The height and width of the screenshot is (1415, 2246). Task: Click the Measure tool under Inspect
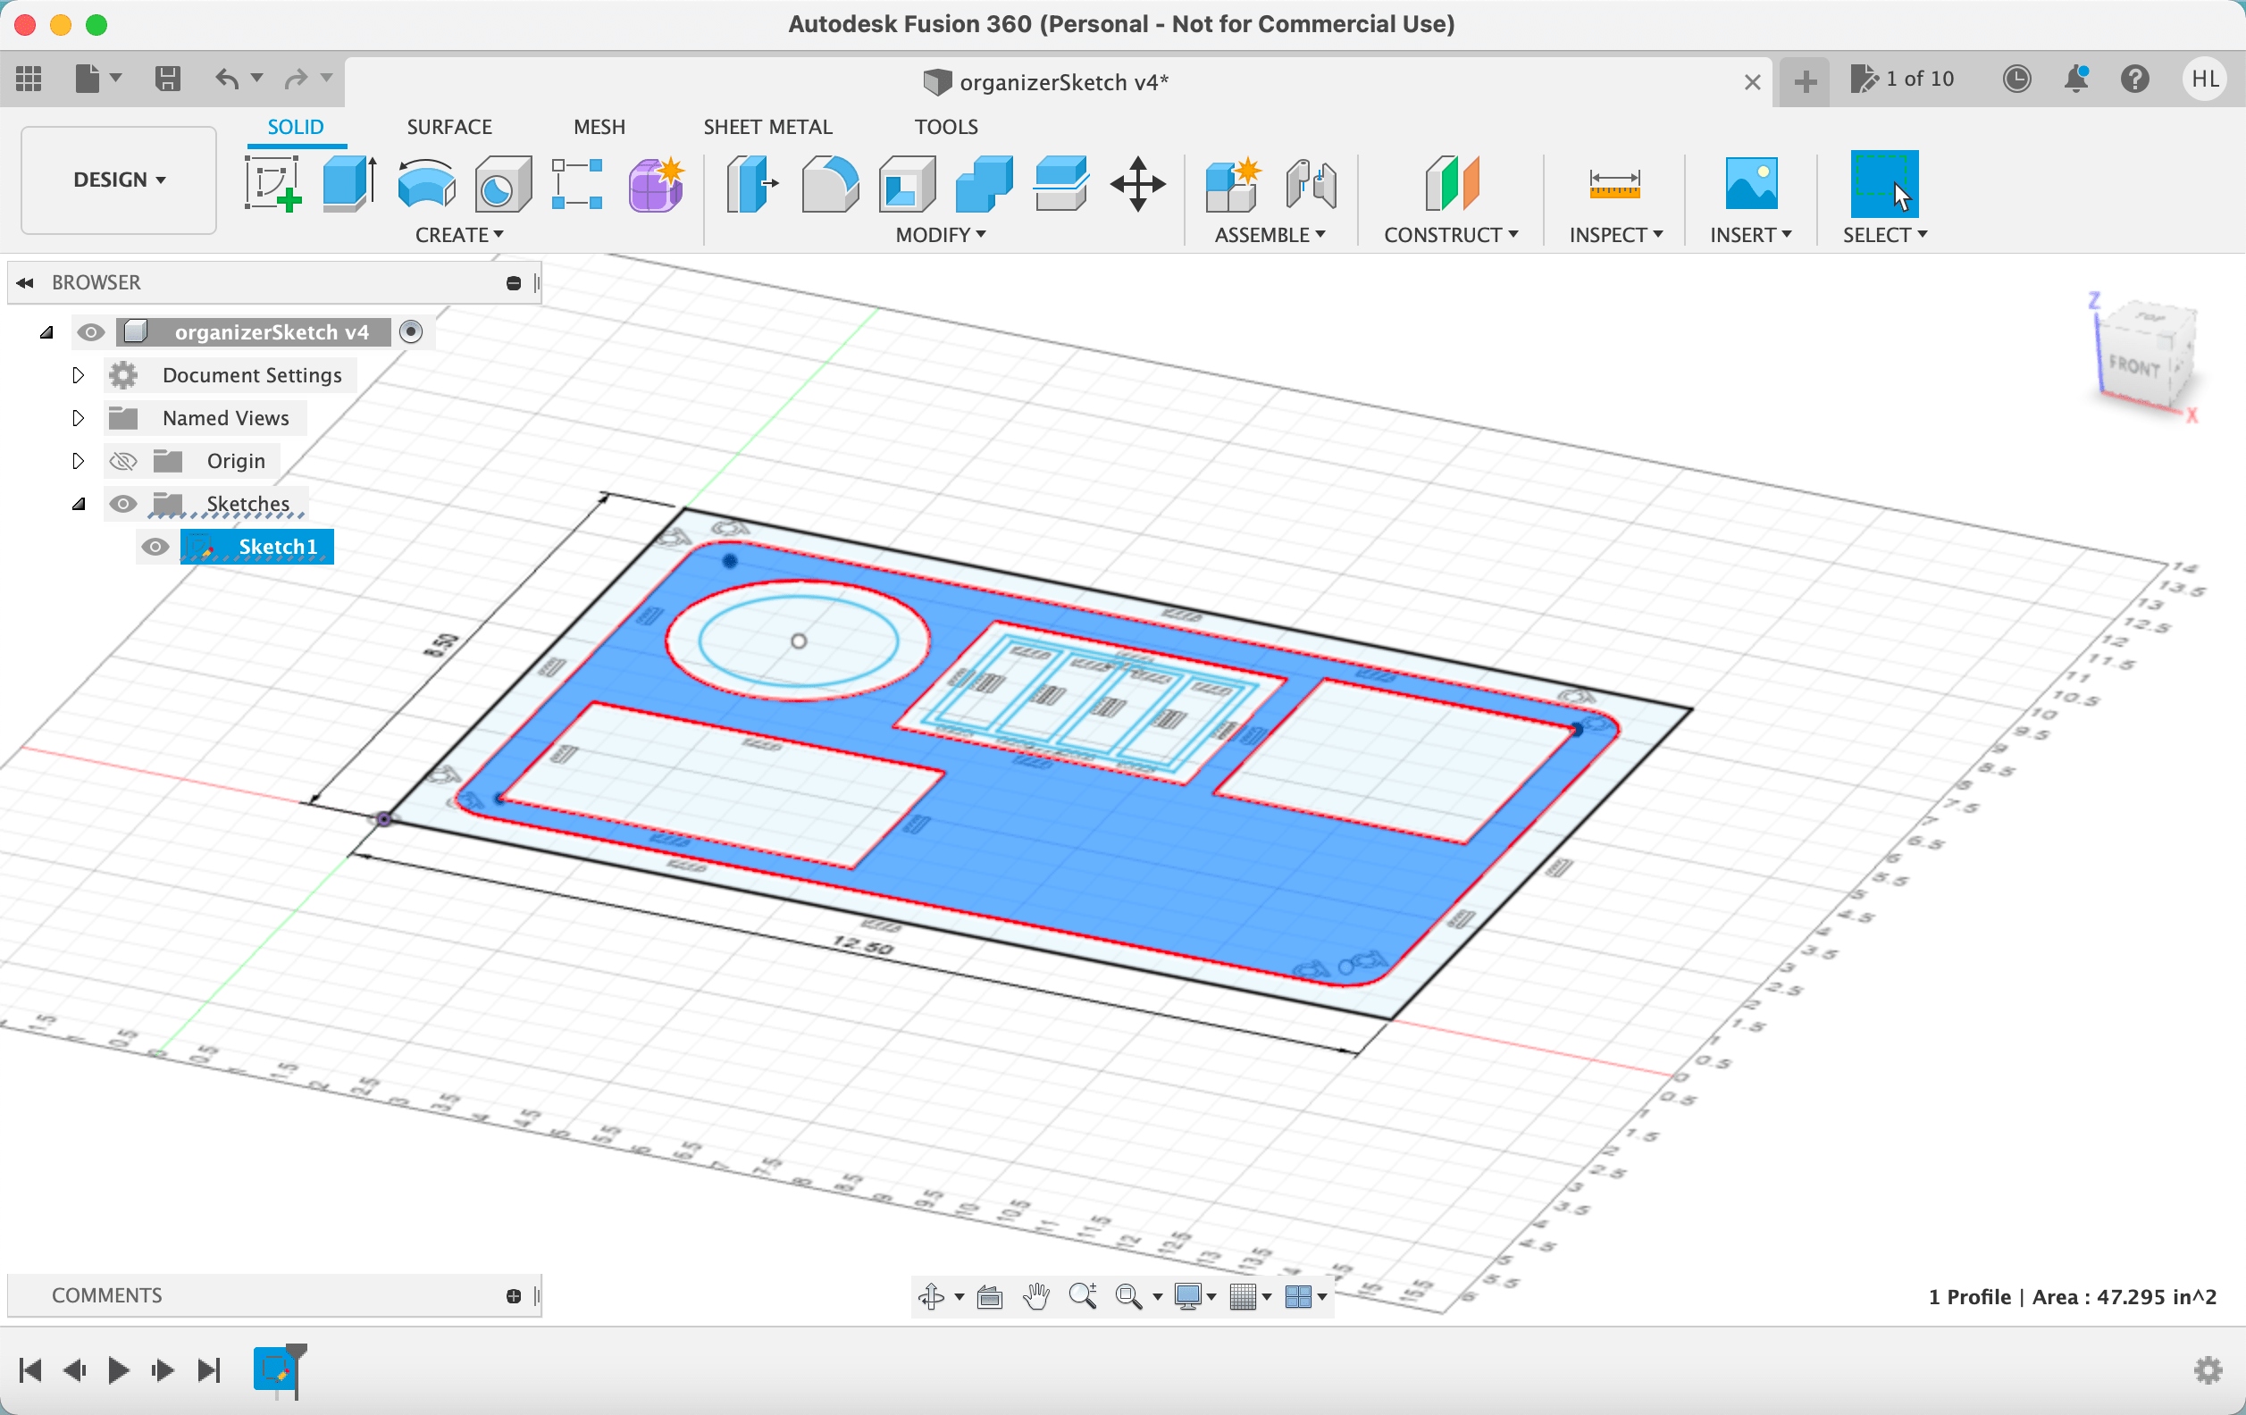coord(1613,183)
